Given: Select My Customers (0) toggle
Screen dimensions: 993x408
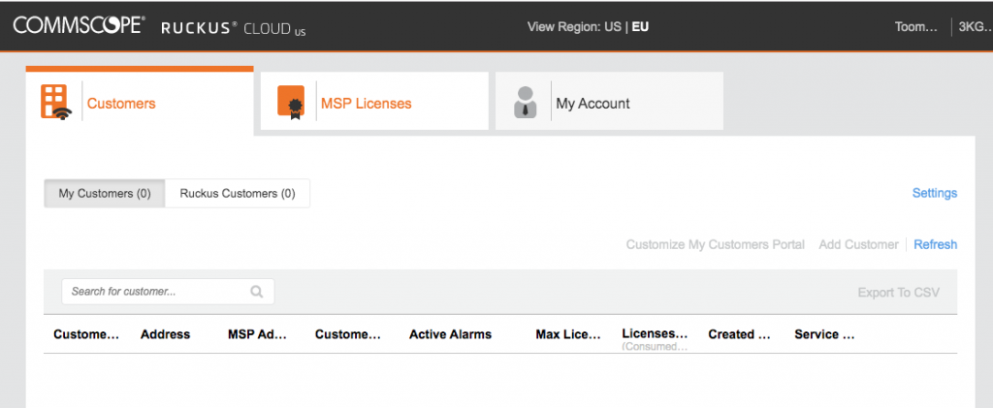Looking at the screenshot, I should click(105, 194).
